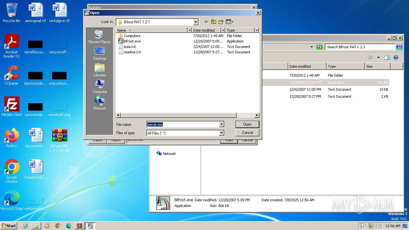Open the Google Chrome desktop shortcut
The width and height of the screenshot is (409, 230).
coord(12,171)
